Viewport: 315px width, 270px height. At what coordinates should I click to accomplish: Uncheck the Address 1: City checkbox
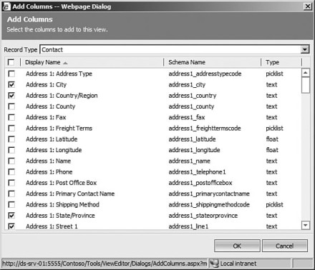[x=11, y=84]
